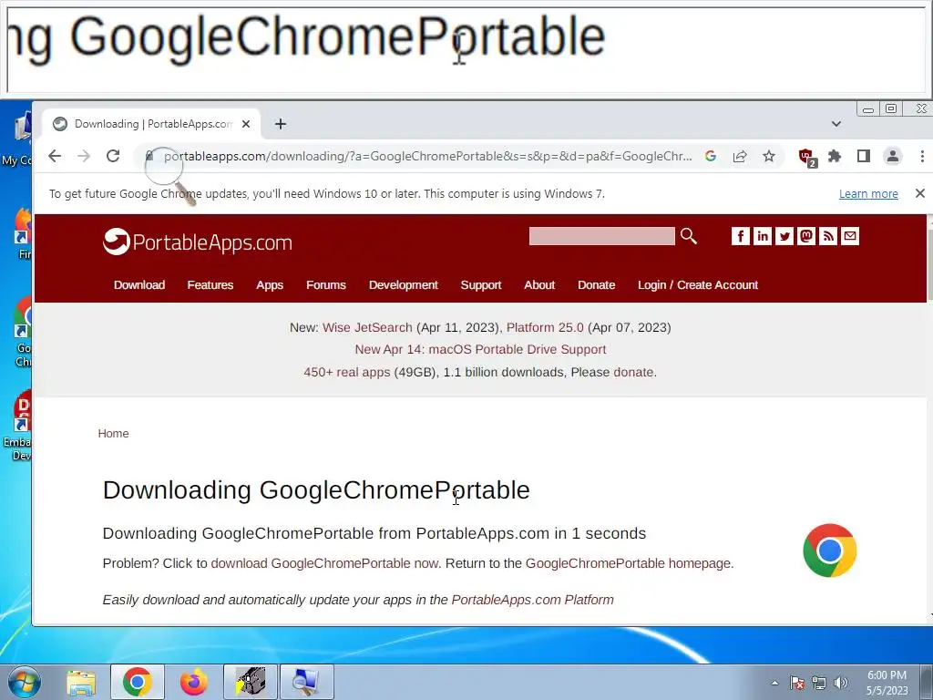This screenshot has height=700, width=933.
Task: Go back using Chrome's back arrow
Action: (55, 156)
